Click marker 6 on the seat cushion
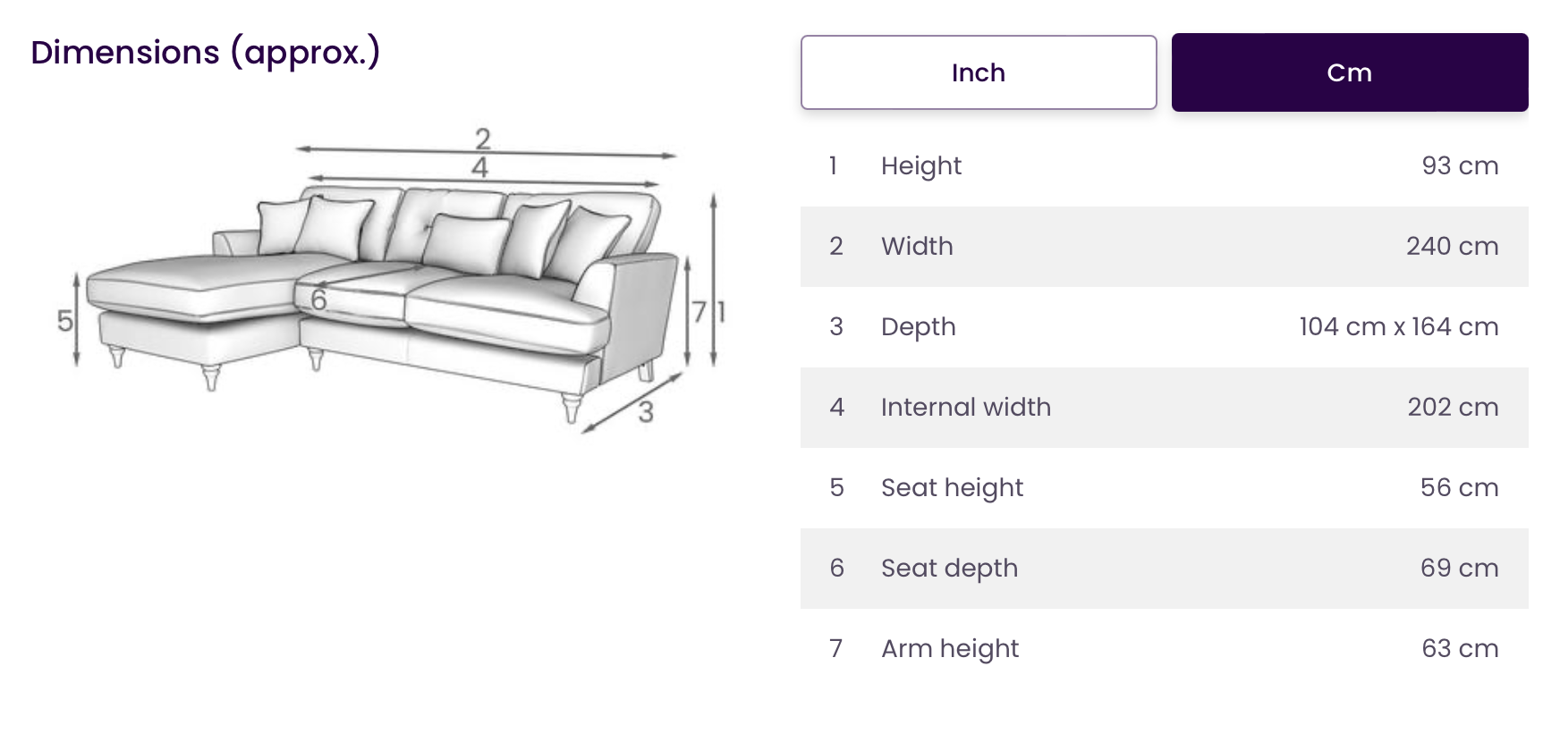This screenshot has height=742, width=1560. [318, 299]
